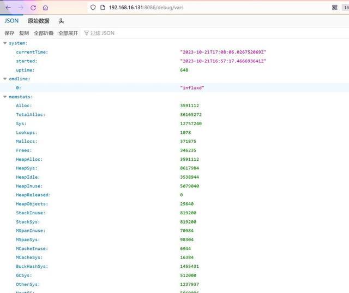Click the Mallocs value 371875
349x293 pixels.
(x=188, y=141)
